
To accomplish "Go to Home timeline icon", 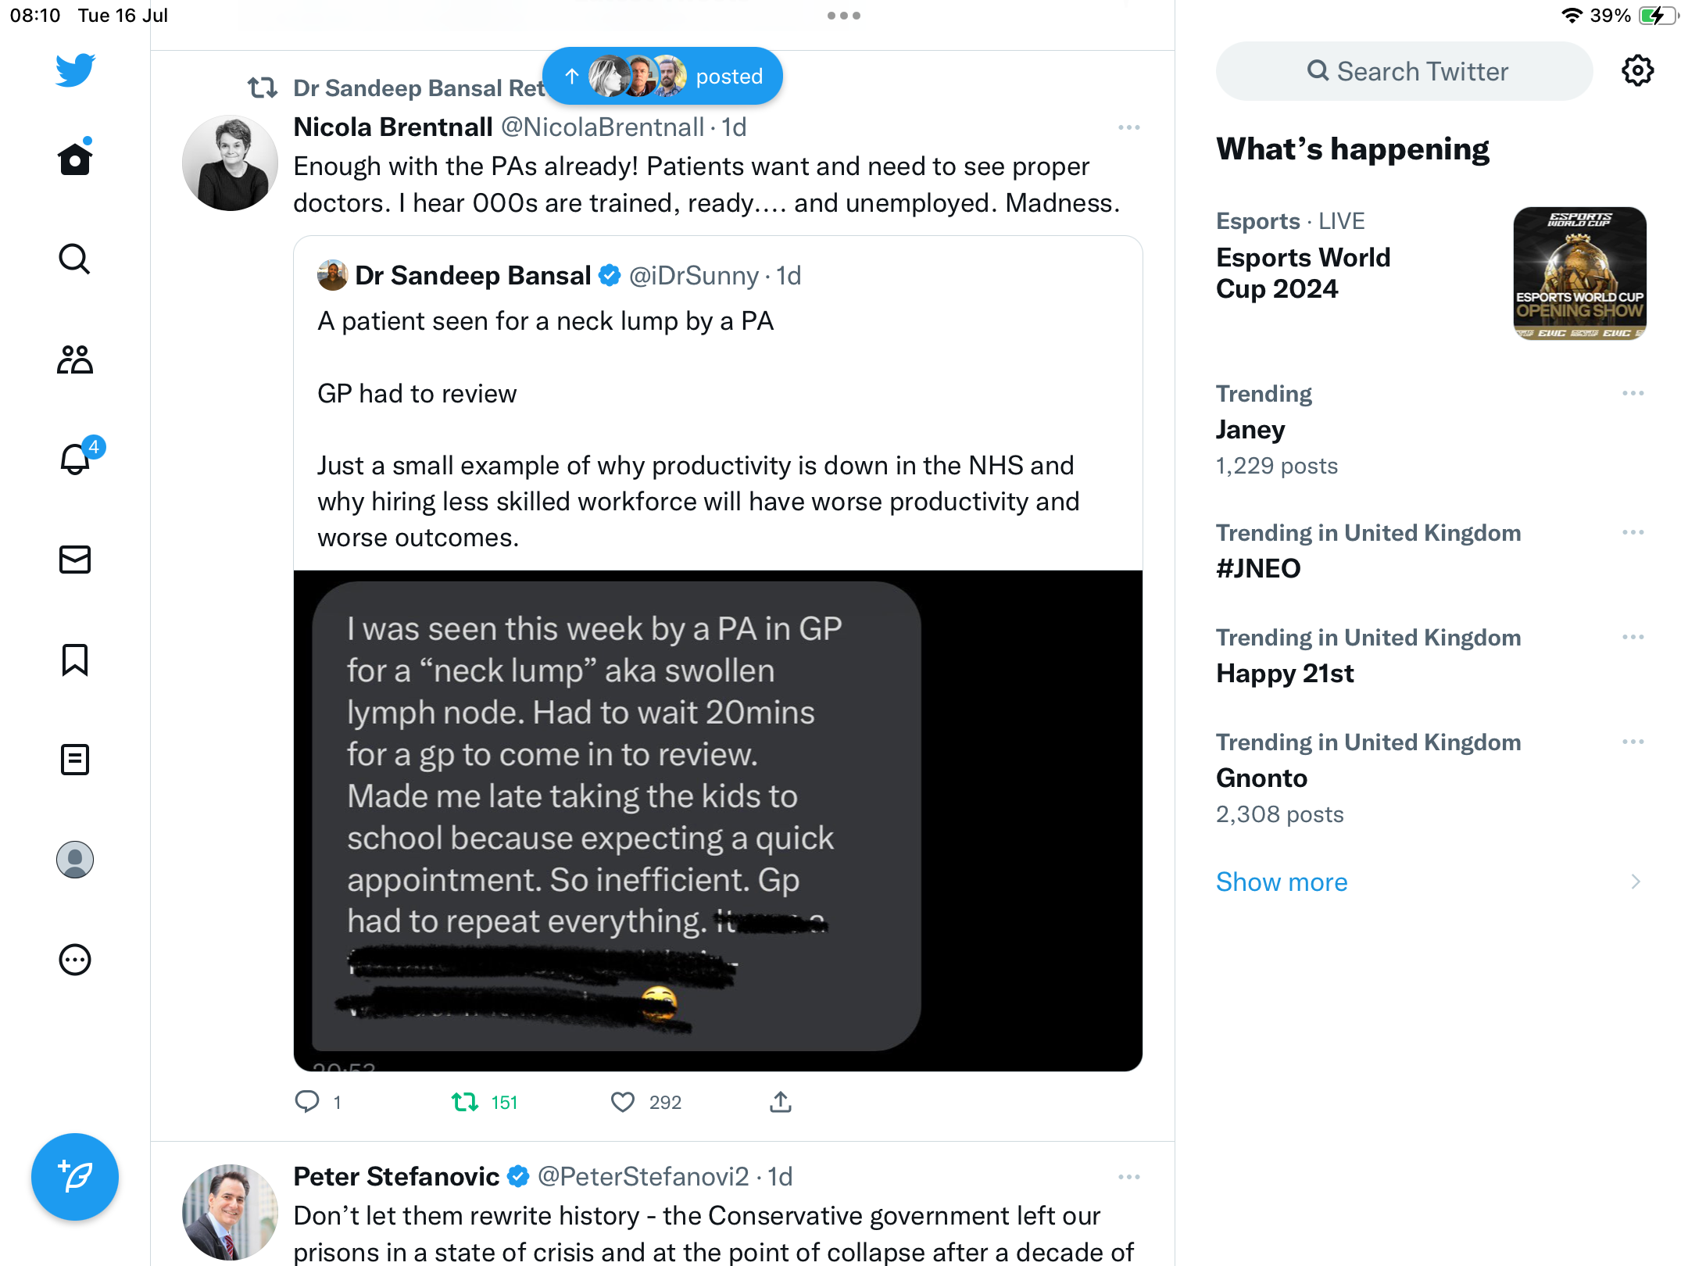I will point(75,159).
